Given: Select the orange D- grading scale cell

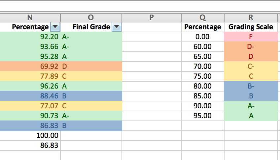Looking at the screenshot, I should pyautogui.click(x=251, y=47).
